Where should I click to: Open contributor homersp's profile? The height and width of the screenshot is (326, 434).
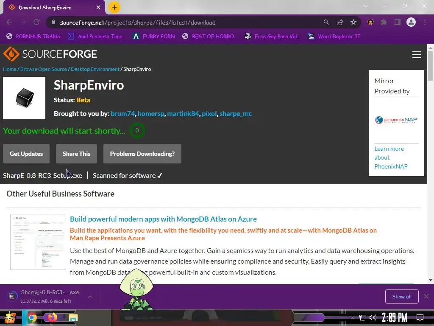(x=151, y=114)
